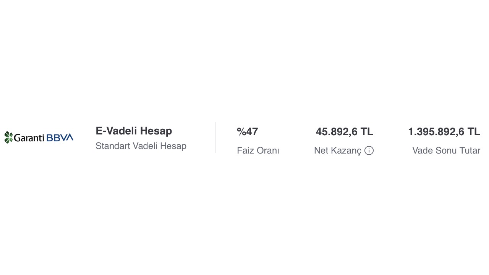
Task: Click the black Garanti wordmark text
Action: pos(29,138)
